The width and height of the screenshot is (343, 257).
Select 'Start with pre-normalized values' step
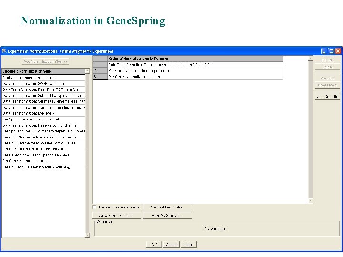coord(43,78)
